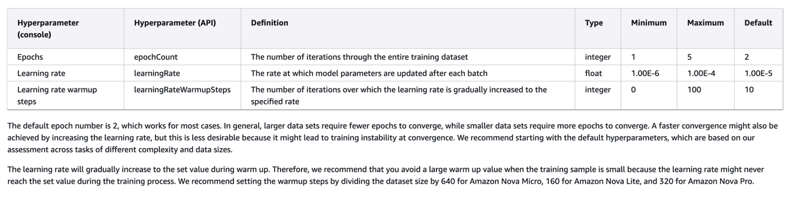This screenshot has width=791, height=203.
Task: Click the 1.00E-4 maximum value
Action: pyautogui.click(x=701, y=73)
